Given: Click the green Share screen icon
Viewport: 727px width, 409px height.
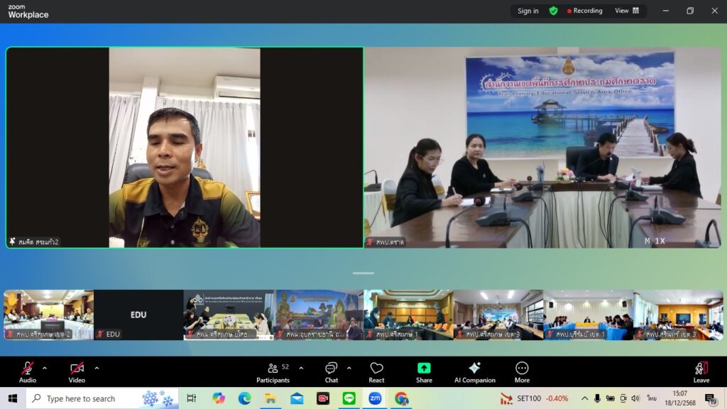Looking at the screenshot, I should click(x=424, y=369).
